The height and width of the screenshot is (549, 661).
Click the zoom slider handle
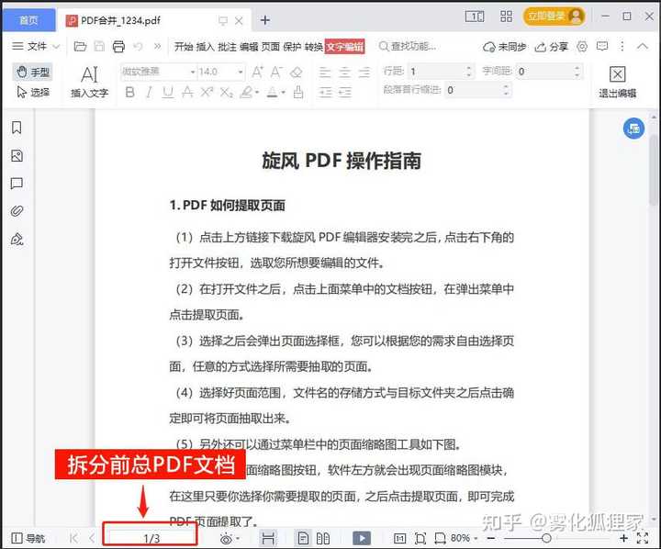click(546, 538)
